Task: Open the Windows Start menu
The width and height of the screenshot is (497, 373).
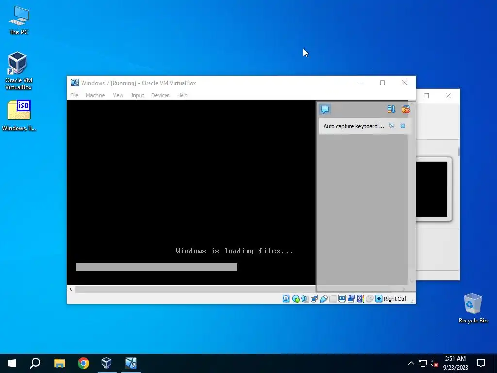Action: coord(12,363)
